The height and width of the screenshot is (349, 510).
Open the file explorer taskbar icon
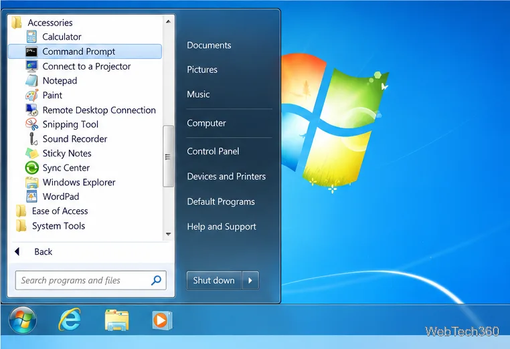point(116,320)
